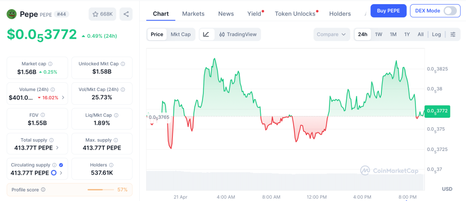Add Pepe to watchlist via star button

[102, 14]
